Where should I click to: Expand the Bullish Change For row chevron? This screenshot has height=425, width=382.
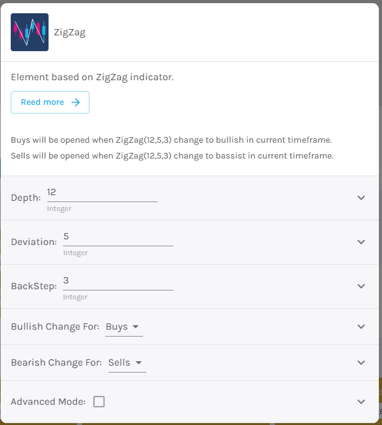coord(361,326)
